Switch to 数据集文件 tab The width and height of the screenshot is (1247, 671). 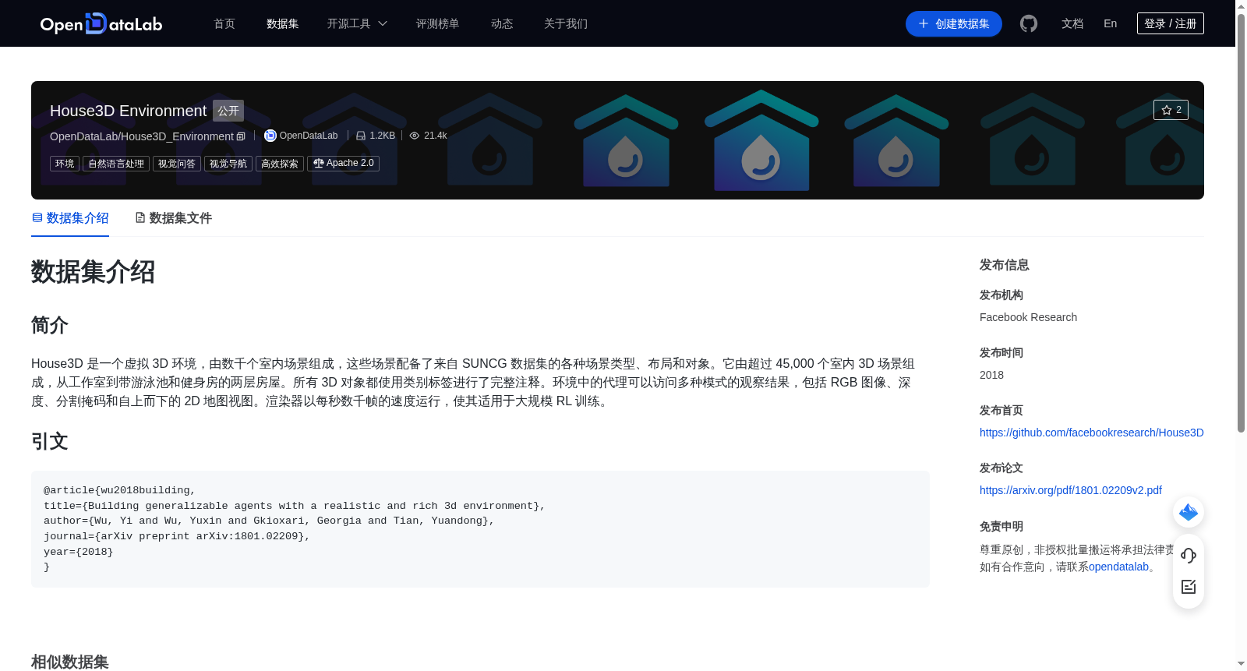click(x=173, y=218)
